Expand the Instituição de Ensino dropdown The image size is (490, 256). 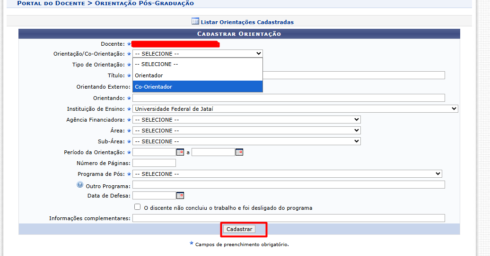295,109
